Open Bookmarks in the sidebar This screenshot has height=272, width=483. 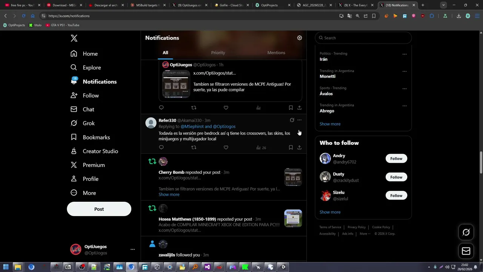(90, 137)
